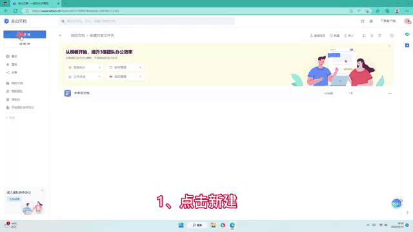413x232 pixels.
Task: Open the filter funnel icon
Action: (379, 36)
